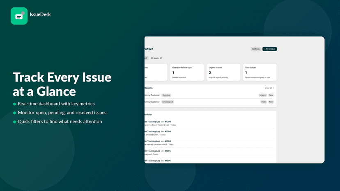Create a new issue with New Issue button
Image resolution: width=340 pixels, height=191 pixels.
point(269,49)
